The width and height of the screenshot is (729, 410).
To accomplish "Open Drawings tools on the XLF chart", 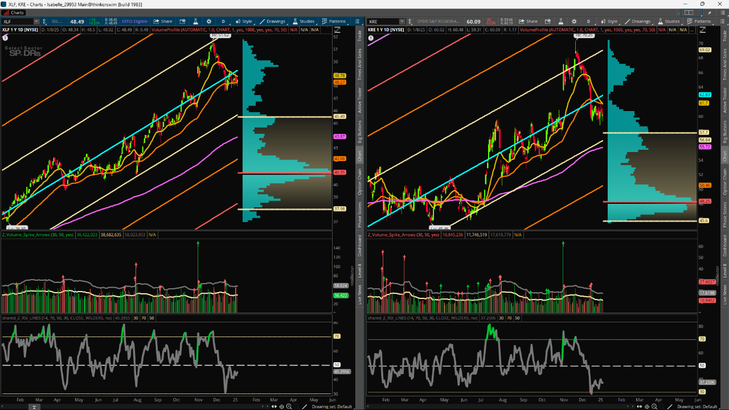I will (272, 22).
